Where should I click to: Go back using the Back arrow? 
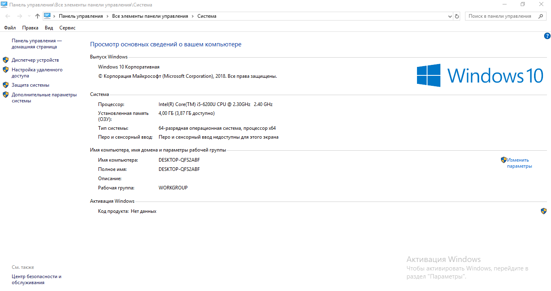click(8, 16)
